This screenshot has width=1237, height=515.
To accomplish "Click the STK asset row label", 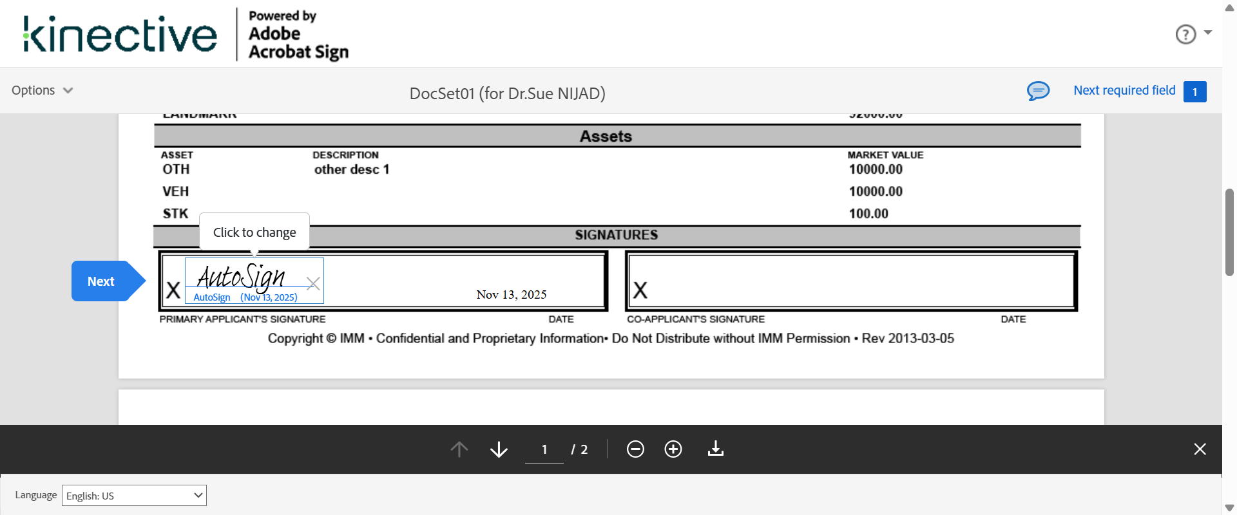I will tap(175, 214).
